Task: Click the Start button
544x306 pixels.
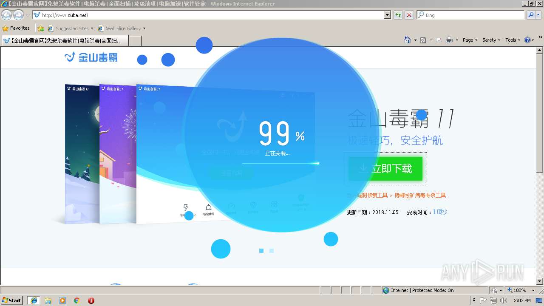Action: (x=12, y=300)
